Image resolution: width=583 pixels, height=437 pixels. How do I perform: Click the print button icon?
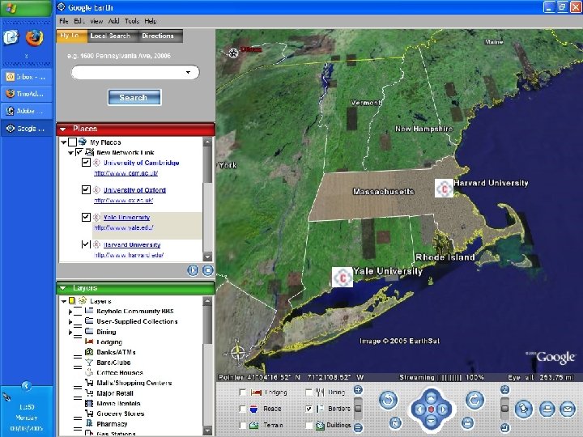(547, 409)
